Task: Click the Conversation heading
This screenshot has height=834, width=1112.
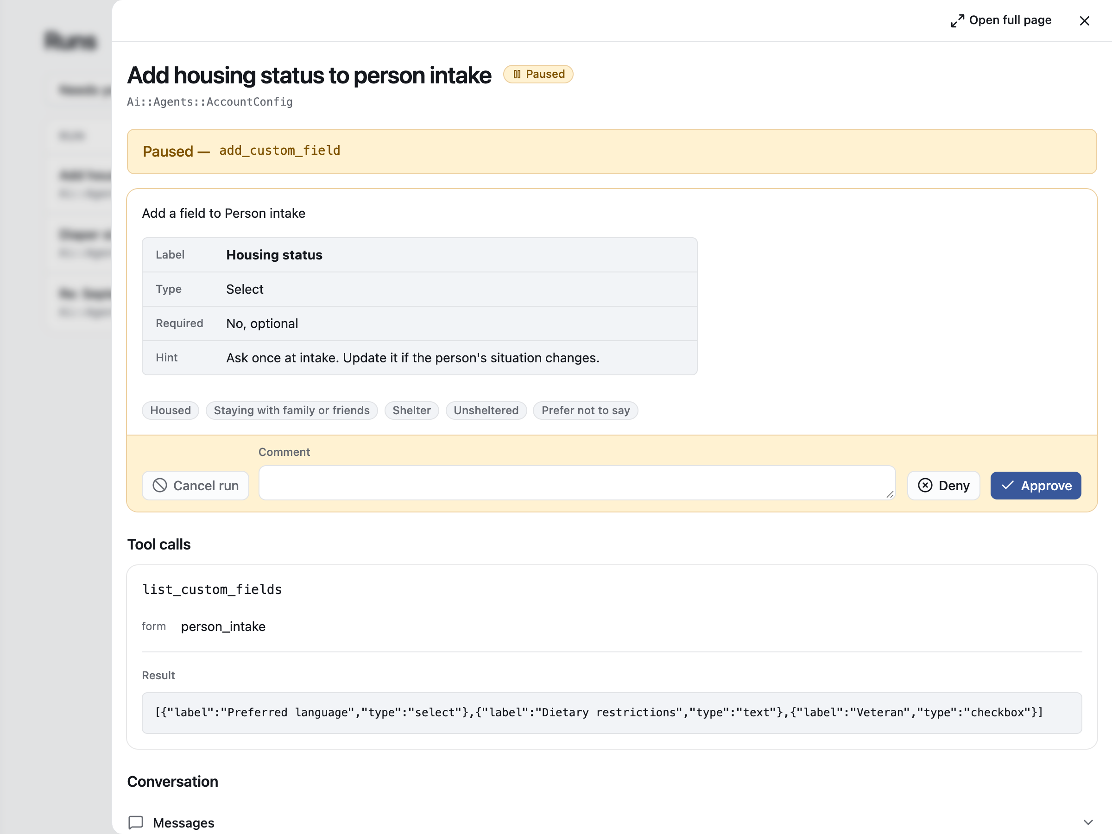Action: click(172, 782)
